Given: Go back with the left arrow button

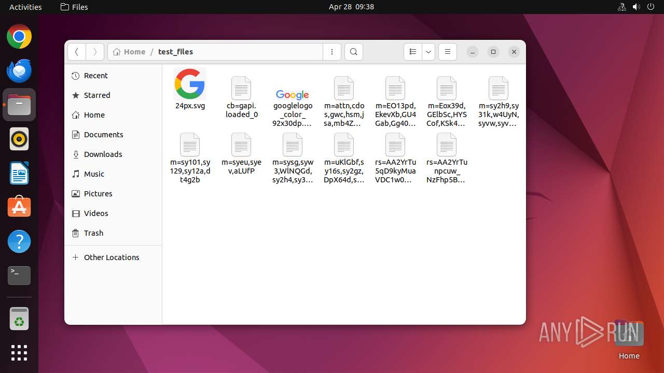Looking at the screenshot, I should (x=77, y=52).
